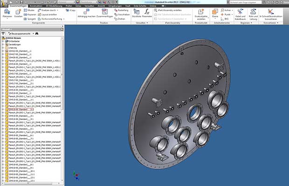This screenshot has height=186, width=289.
Task: Click the browser filter funnel icon
Action: pos(3,33)
